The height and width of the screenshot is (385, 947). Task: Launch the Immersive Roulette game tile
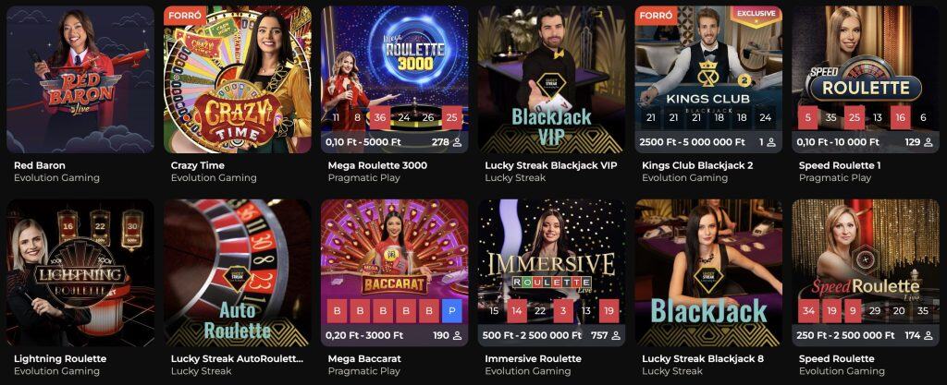(x=551, y=273)
